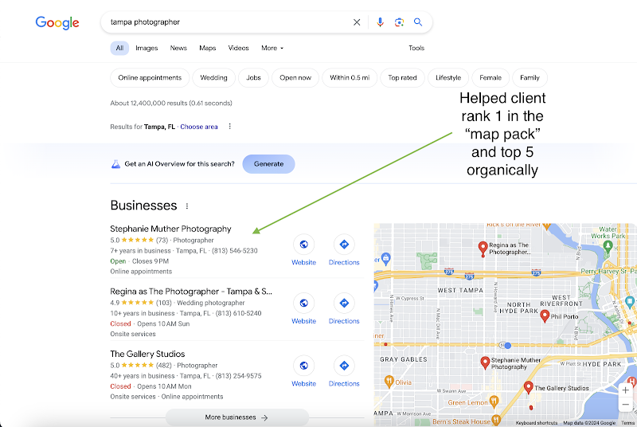Click the Green Lemon restaurant map marker
This screenshot has width=637, height=427.
(494, 402)
